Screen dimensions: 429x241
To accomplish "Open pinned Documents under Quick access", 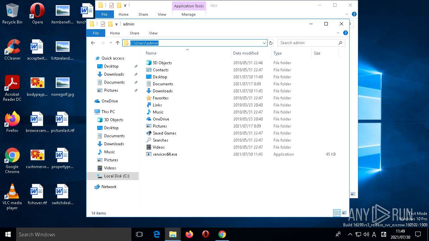I will 114,82.
